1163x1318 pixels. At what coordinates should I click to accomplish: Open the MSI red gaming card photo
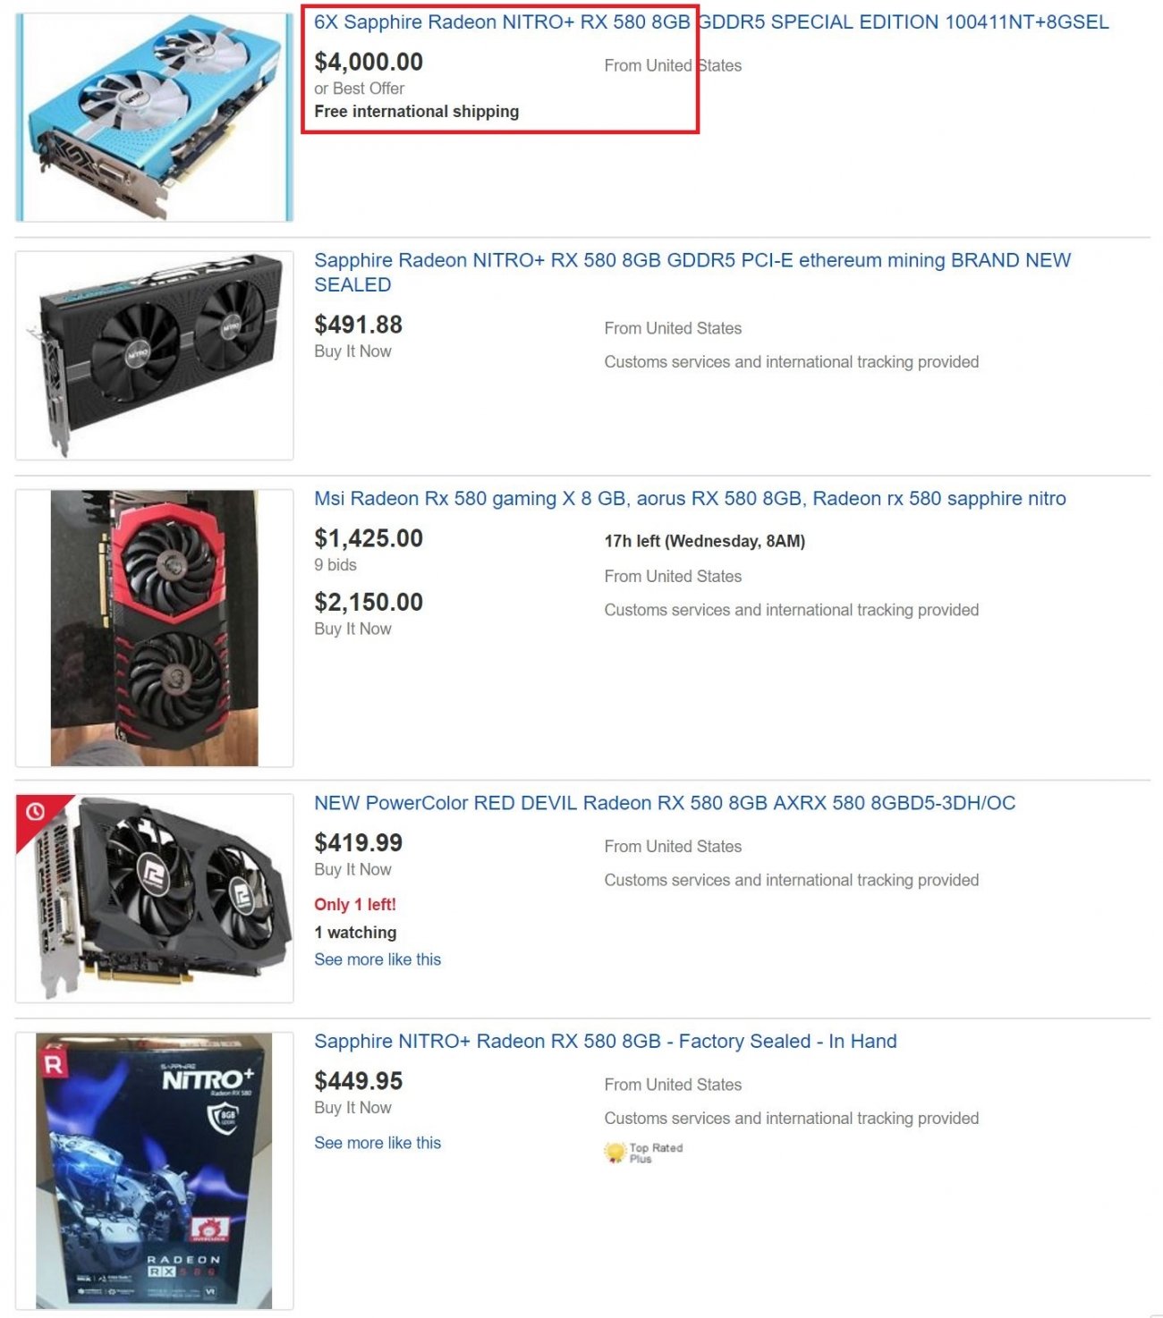(x=155, y=628)
